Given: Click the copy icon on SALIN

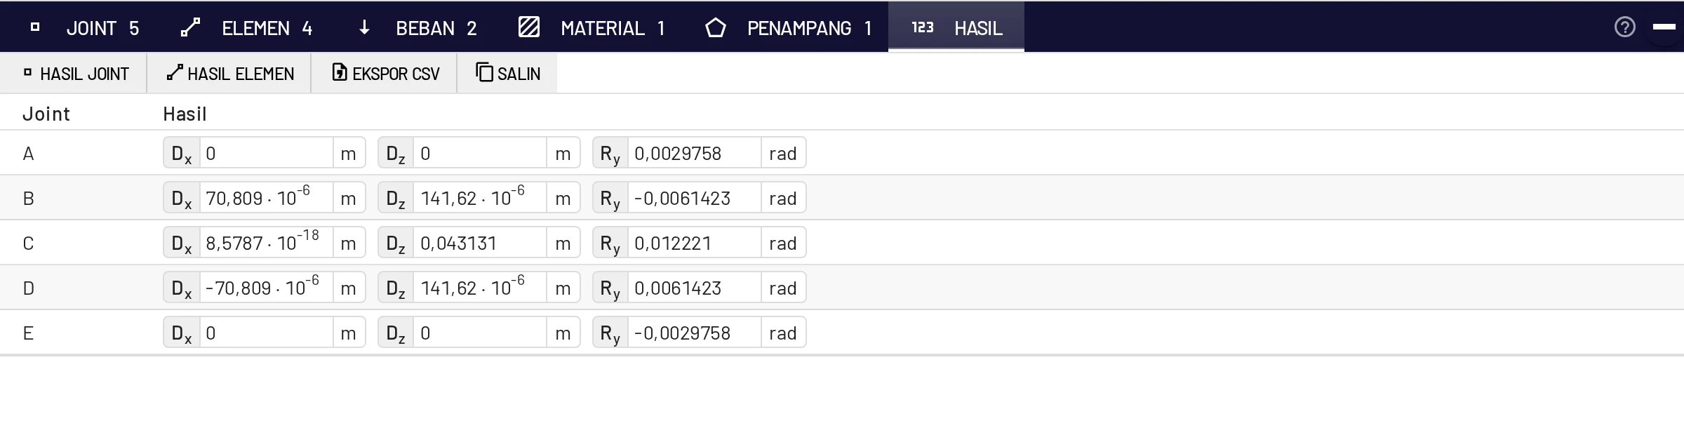Looking at the screenshot, I should (484, 72).
